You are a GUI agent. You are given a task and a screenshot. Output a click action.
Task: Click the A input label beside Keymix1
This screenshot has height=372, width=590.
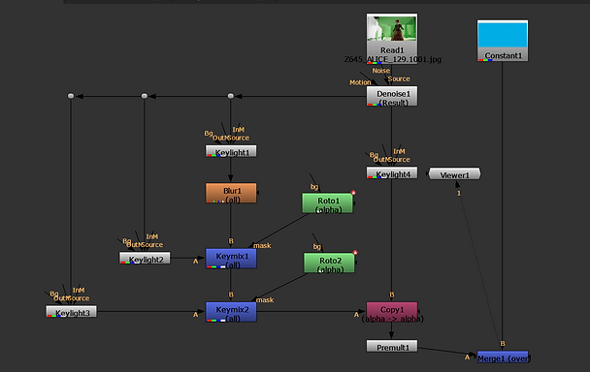(195, 262)
